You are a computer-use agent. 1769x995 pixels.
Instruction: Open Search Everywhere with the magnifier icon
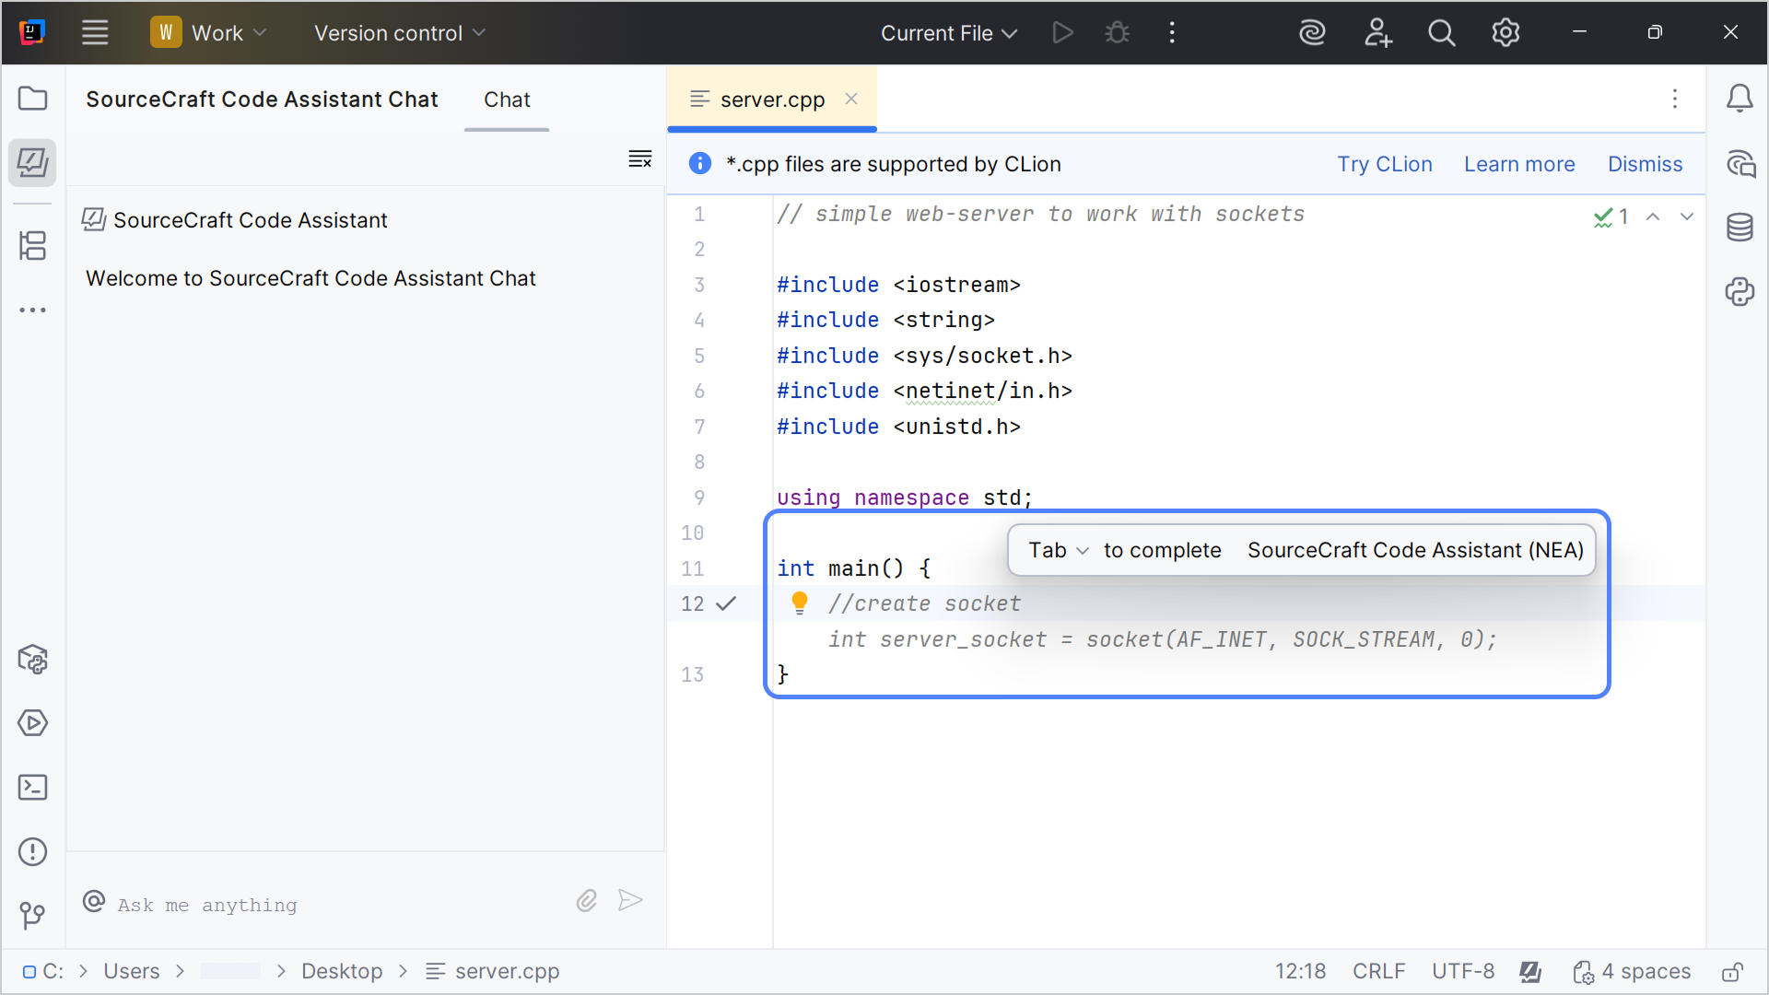coord(1442,32)
